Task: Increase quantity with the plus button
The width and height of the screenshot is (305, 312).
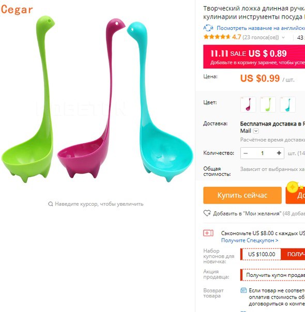Action: pos(279,153)
